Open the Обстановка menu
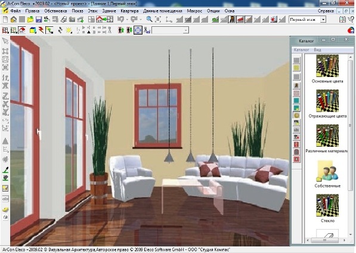The height and width of the screenshot is (253, 356). [x=55, y=11]
